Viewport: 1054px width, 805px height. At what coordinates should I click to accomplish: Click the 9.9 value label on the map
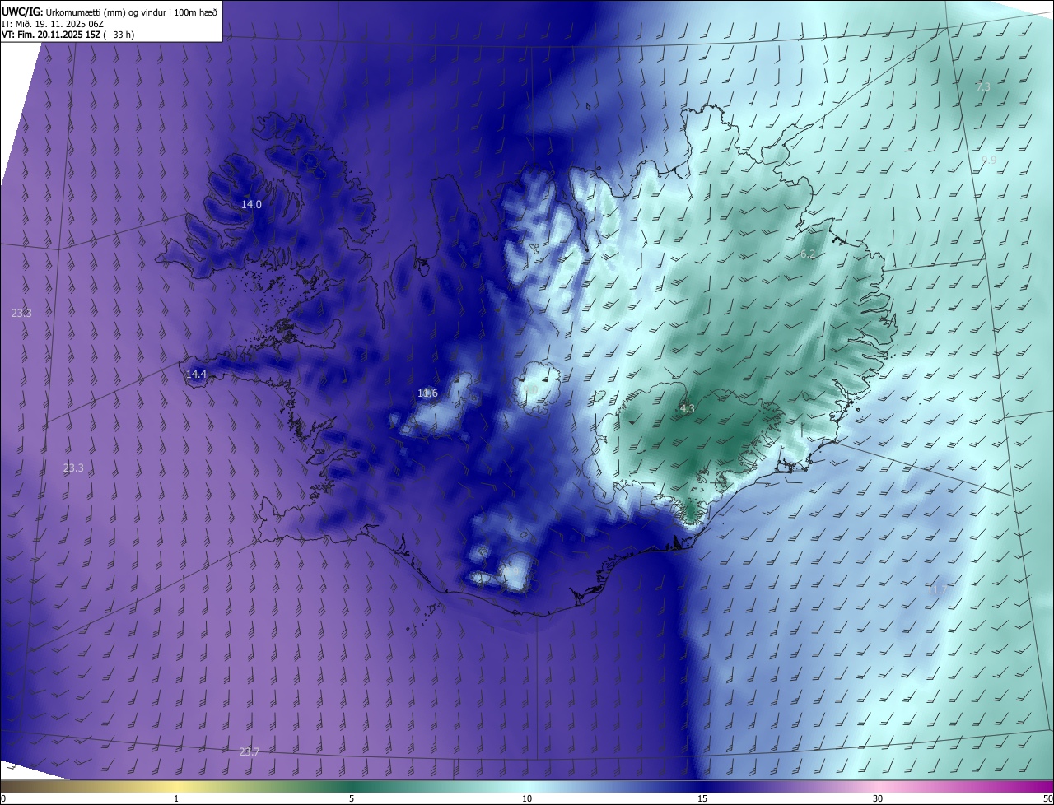(x=989, y=160)
